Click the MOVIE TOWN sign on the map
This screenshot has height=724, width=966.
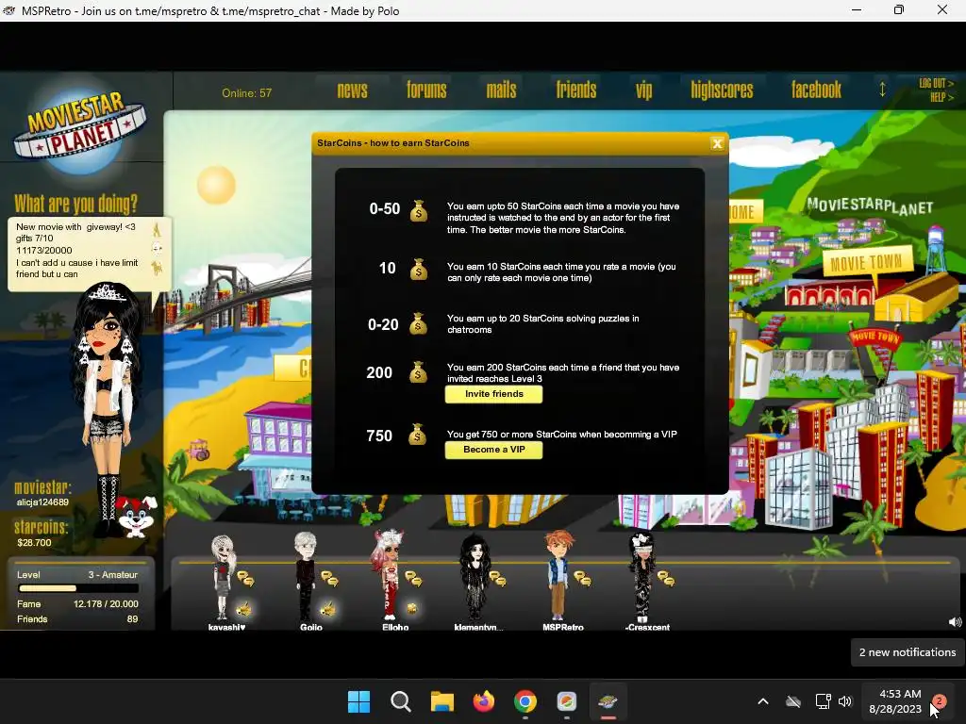tap(866, 262)
